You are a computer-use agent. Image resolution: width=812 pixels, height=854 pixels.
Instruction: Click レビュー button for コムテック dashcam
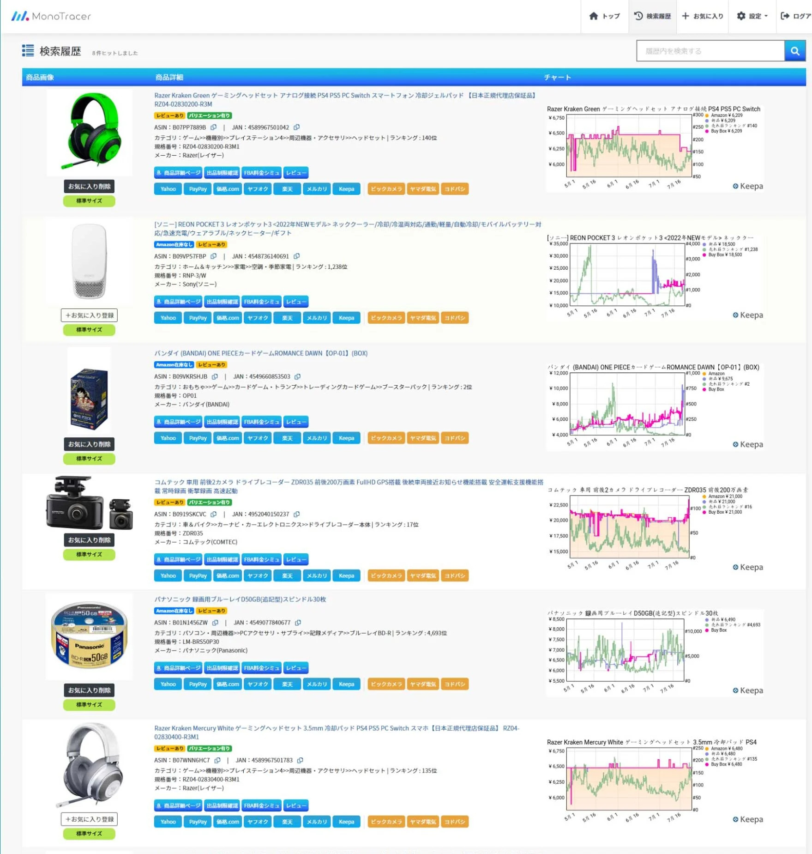click(296, 559)
